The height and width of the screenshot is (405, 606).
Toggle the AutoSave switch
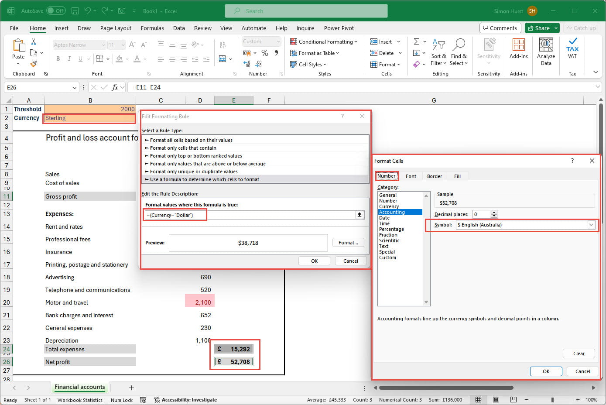[56, 11]
